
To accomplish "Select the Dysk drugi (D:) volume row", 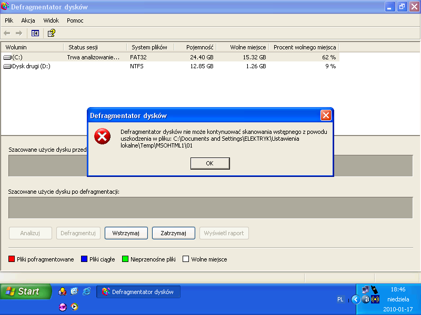I will [170, 66].
